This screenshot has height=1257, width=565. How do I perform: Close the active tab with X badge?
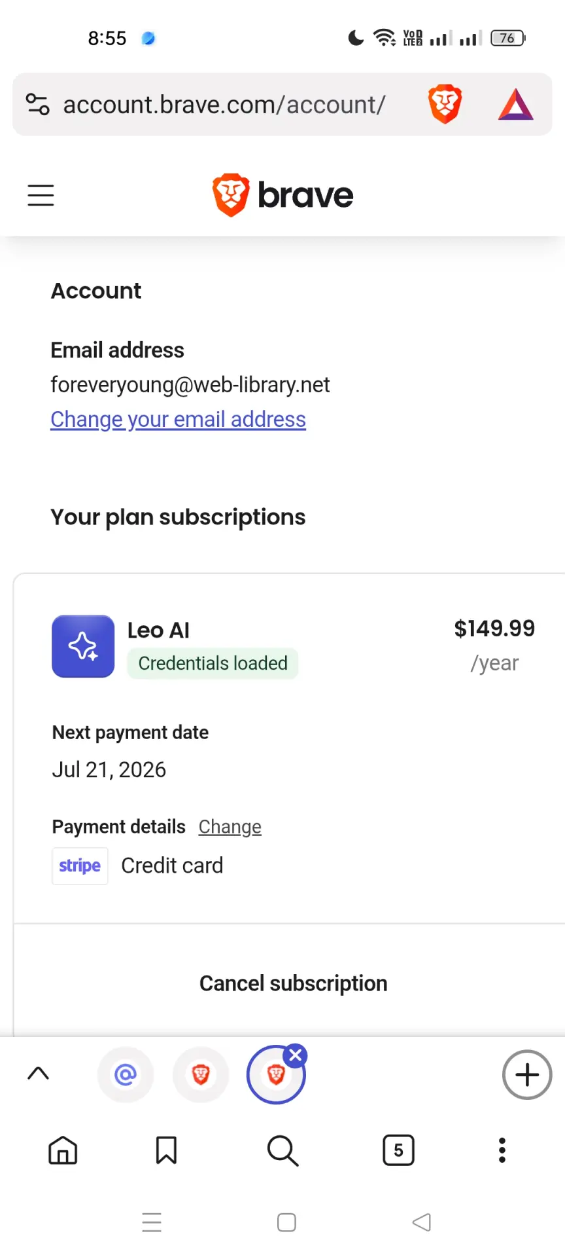(x=296, y=1055)
